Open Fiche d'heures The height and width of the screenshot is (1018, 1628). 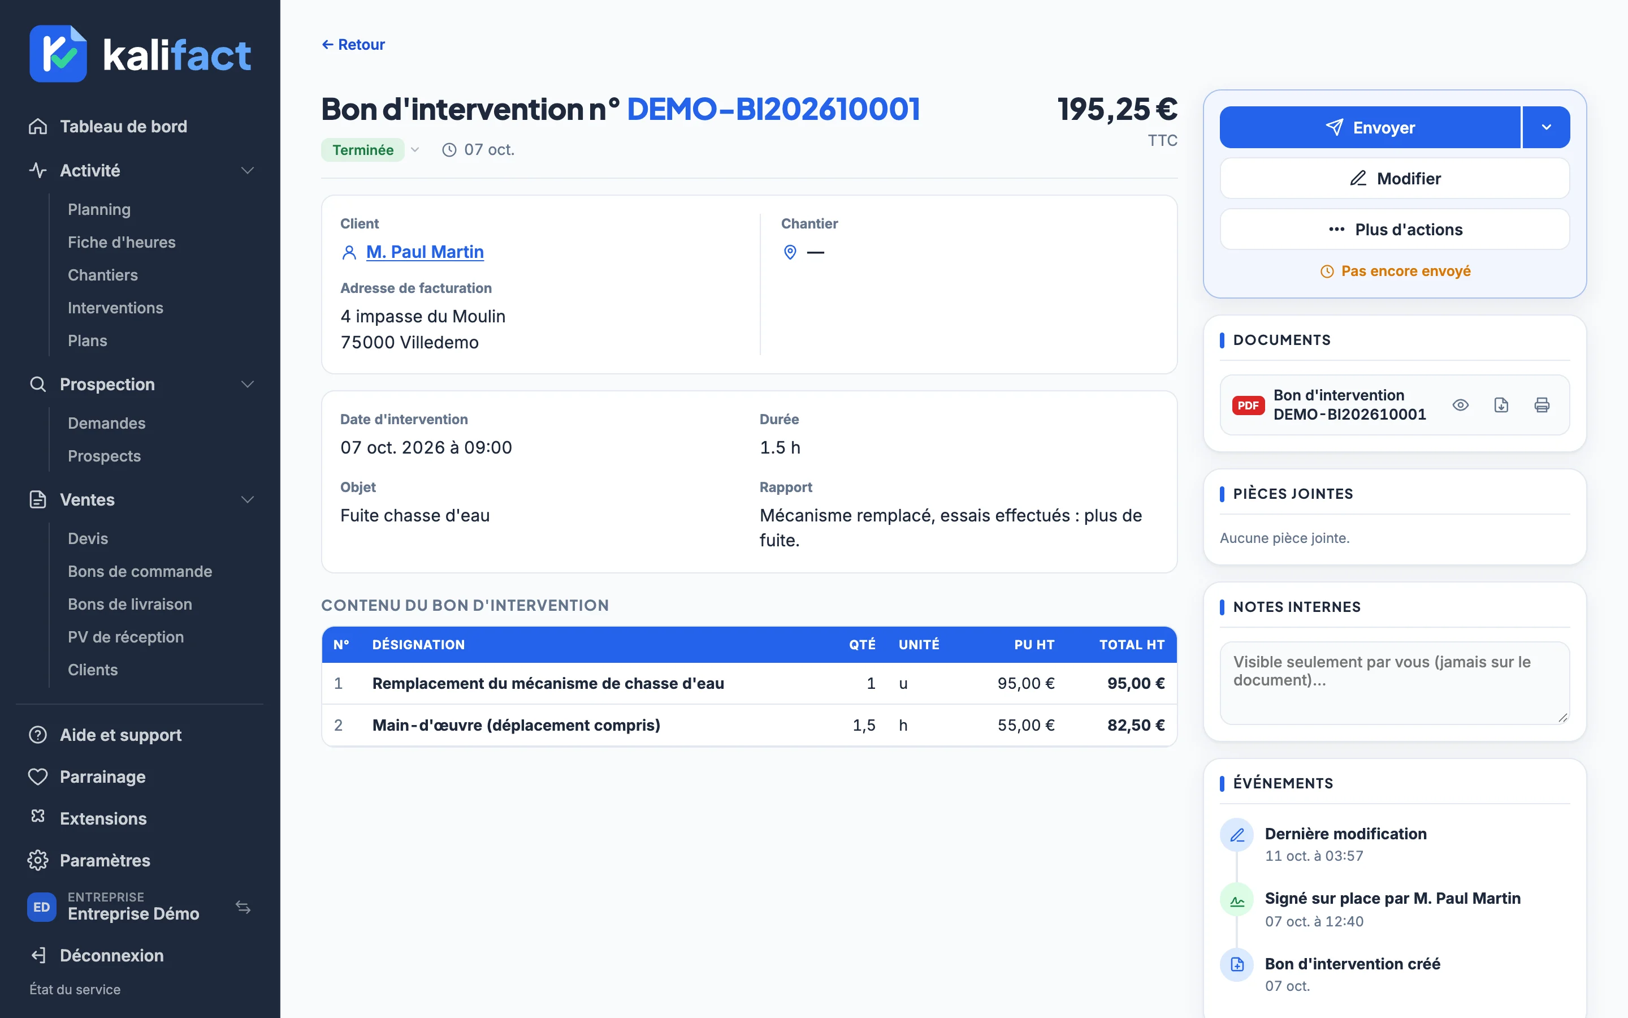tap(121, 243)
